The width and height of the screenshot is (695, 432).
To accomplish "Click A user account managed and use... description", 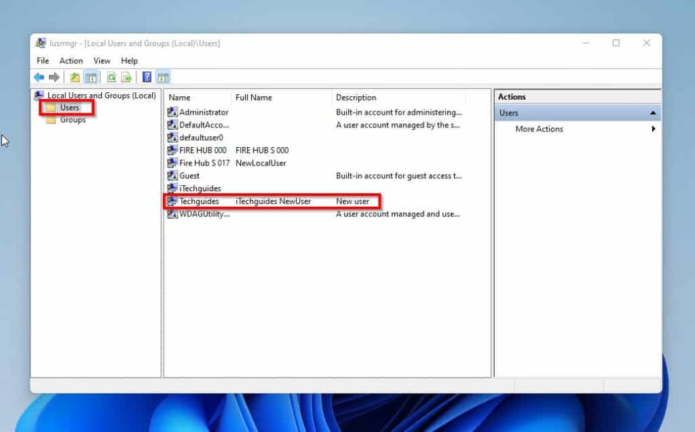I will tap(398, 214).
